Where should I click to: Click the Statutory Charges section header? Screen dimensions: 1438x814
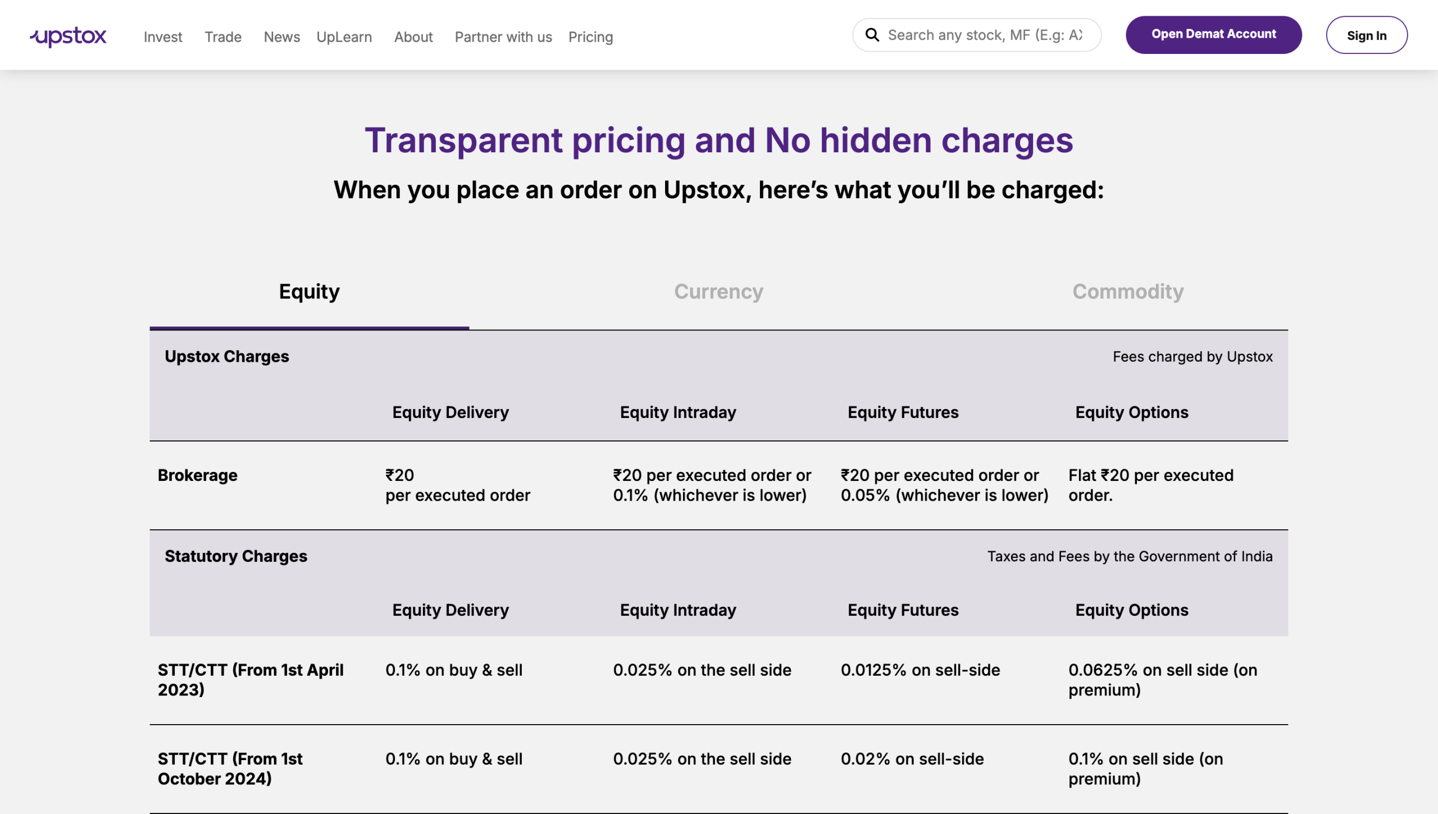[x=236, y=556]
